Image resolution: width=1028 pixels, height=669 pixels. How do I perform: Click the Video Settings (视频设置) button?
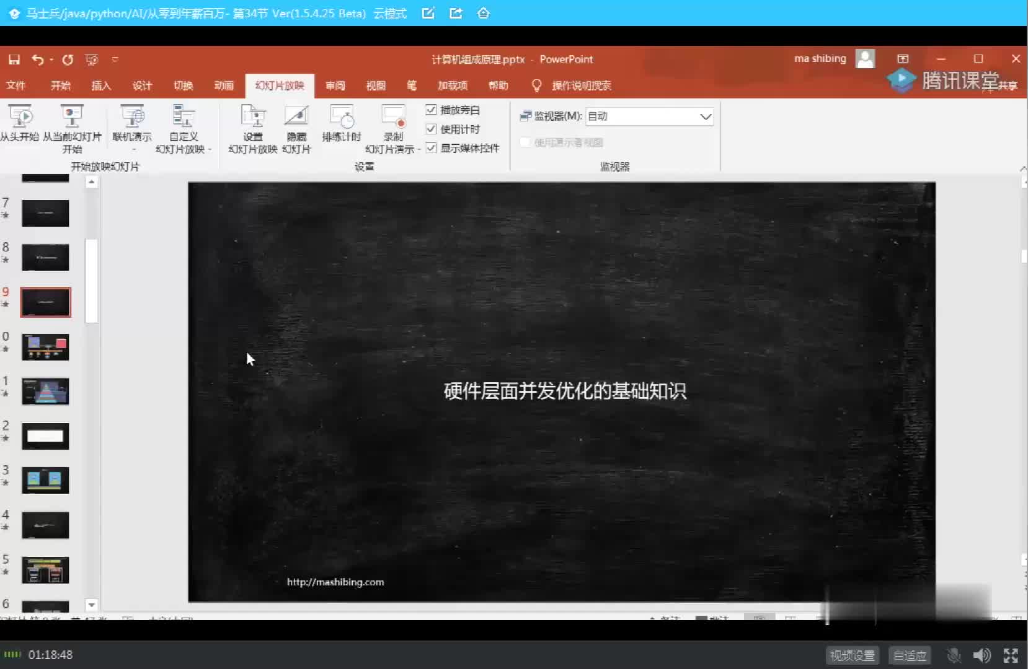(852, 655)
